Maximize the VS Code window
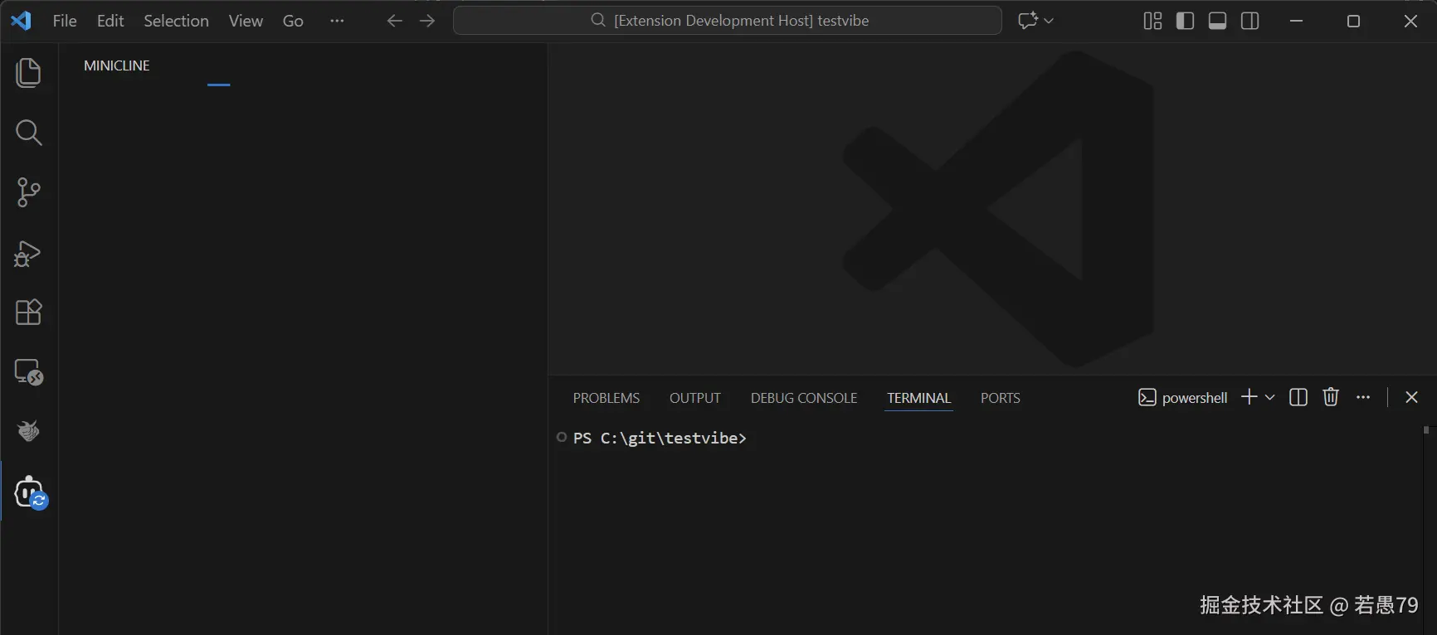This screenshot has height=635, width=1437. [1353, 21]
